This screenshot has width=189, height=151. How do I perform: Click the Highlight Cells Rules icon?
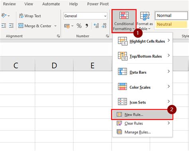click(x=122, y=41)
